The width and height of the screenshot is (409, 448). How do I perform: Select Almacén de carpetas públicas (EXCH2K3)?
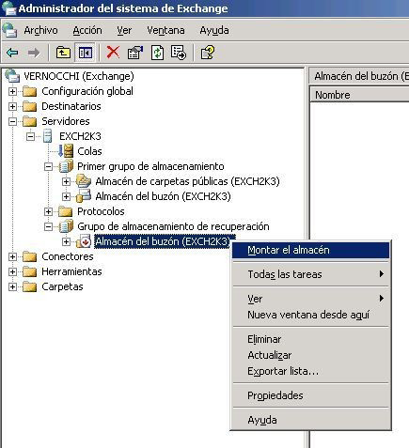click(187, 181)
